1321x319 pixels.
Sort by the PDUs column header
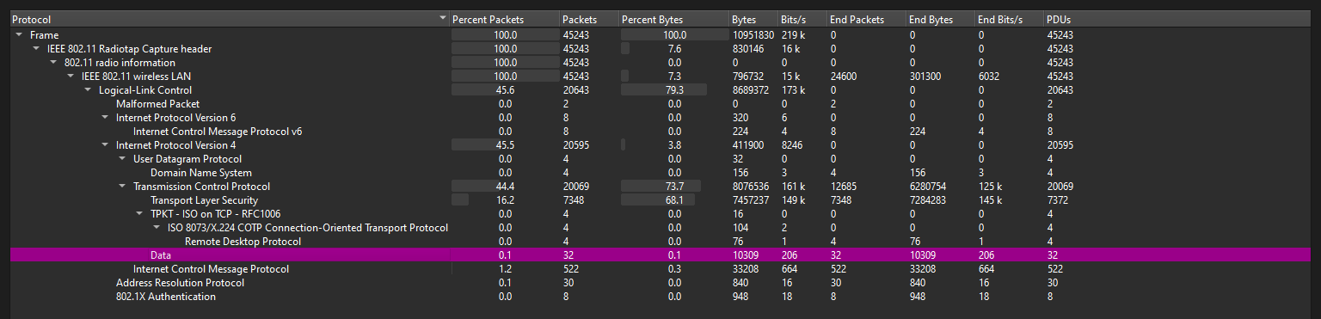click(x=1178, y=19)
